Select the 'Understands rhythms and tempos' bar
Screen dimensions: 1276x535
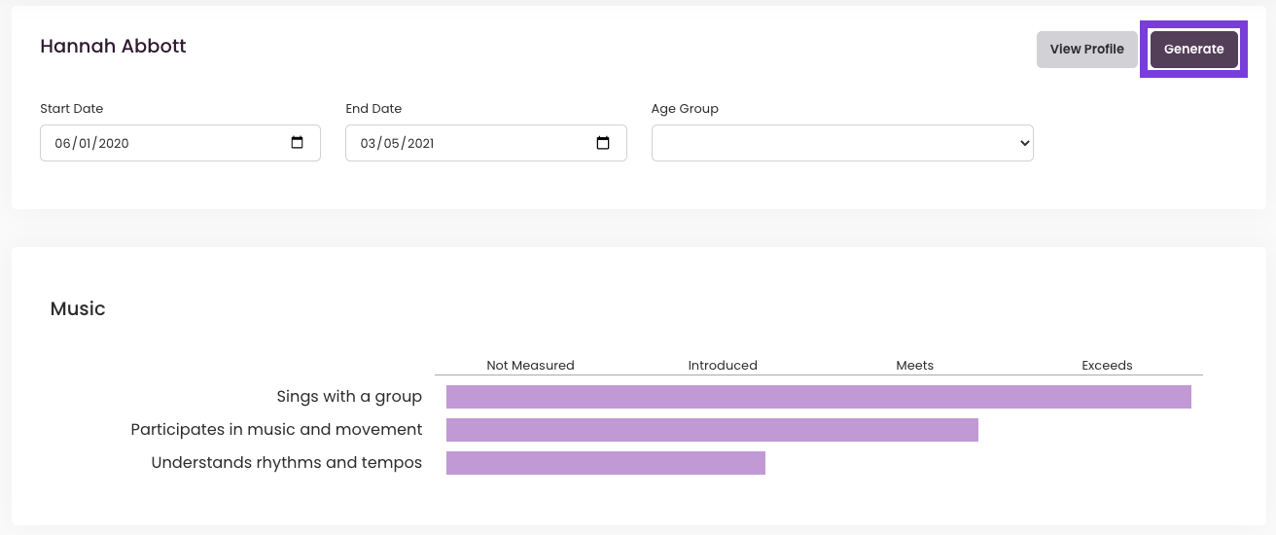606,463
